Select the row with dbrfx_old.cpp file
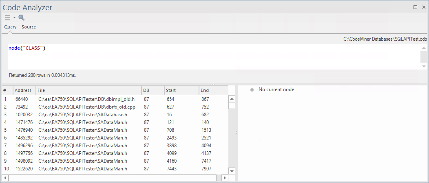429x183 pixels. 92,107
